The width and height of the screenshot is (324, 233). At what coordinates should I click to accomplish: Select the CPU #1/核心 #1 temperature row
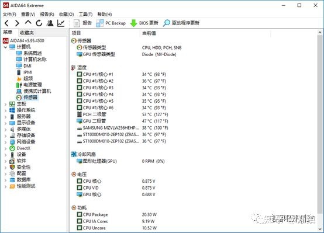(122, 74)
